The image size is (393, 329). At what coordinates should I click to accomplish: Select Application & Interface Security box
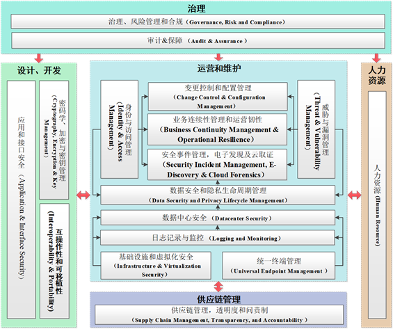[22, 200]
